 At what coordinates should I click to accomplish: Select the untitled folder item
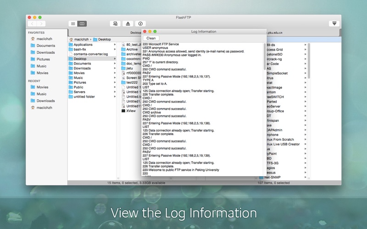(x=92, y=97)
